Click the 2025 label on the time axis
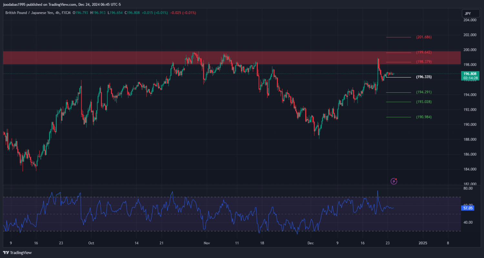Viewport: 484px width, 258px height. click(423, 243)
